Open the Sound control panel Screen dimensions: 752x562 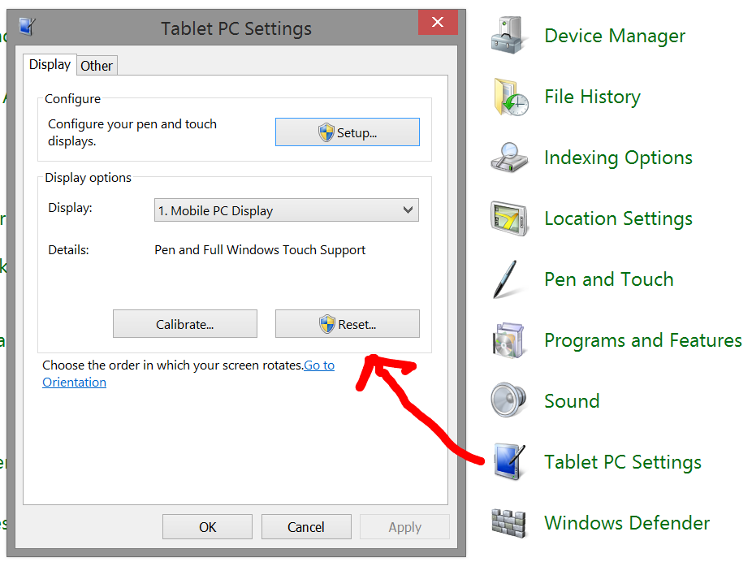(x=572, y=401)
